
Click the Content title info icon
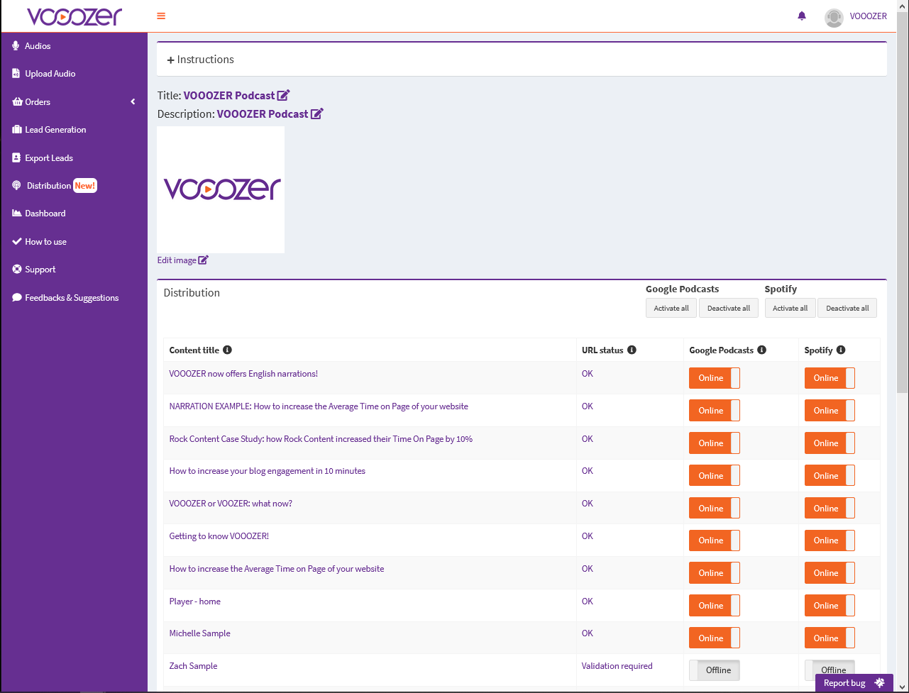tap(227, 350)
